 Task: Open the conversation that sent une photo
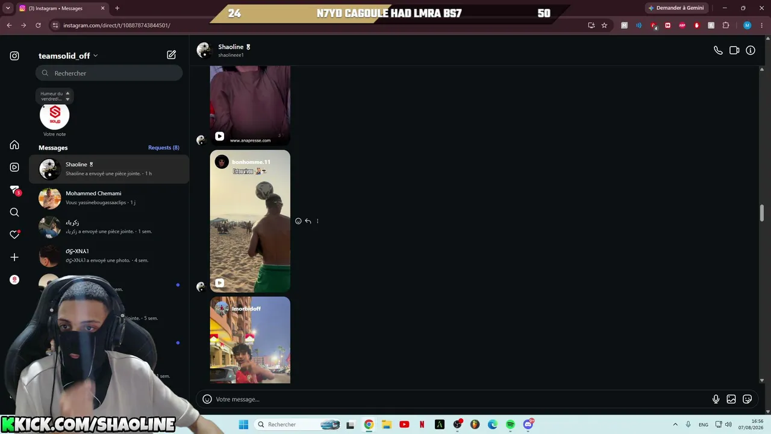(109, 256)
